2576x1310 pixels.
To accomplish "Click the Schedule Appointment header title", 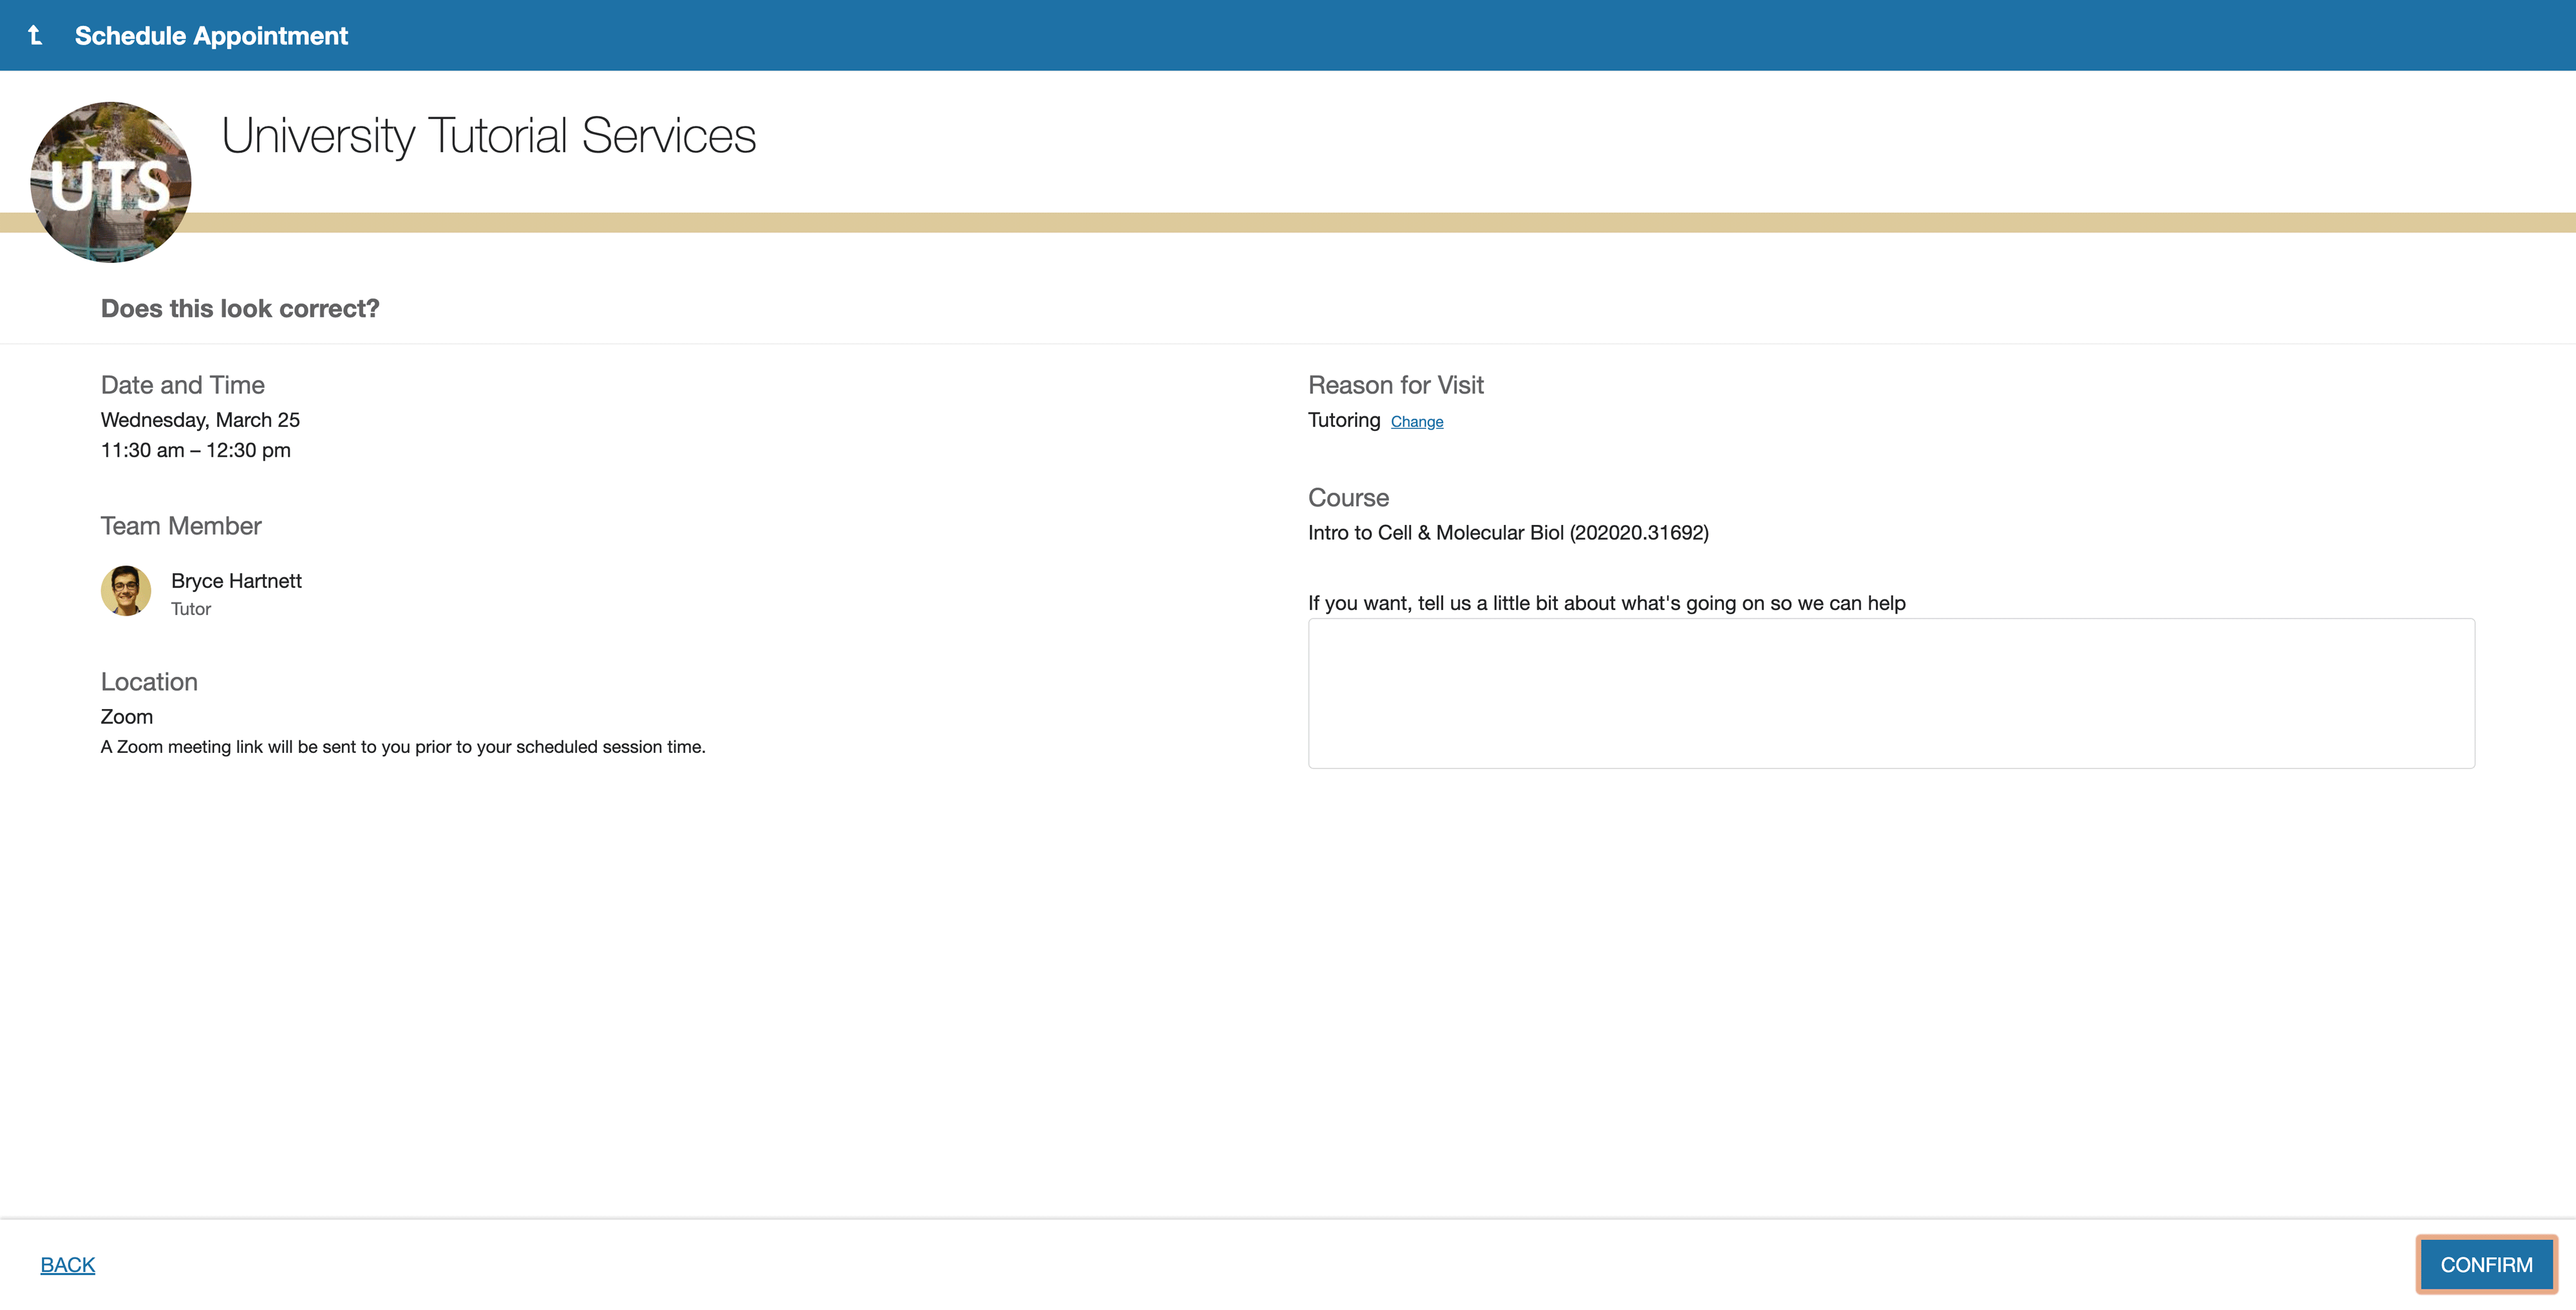I will click(x=211, y=36).
